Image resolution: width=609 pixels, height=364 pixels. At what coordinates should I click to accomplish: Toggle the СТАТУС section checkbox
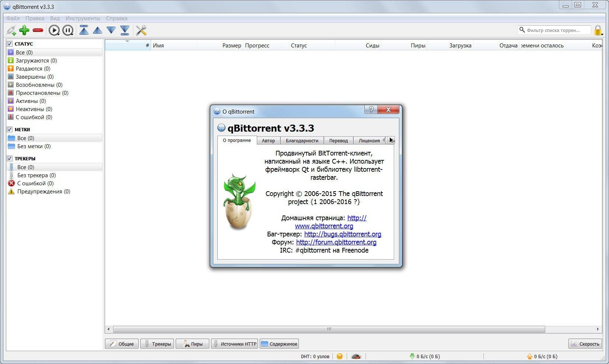(x=10, y=44)
